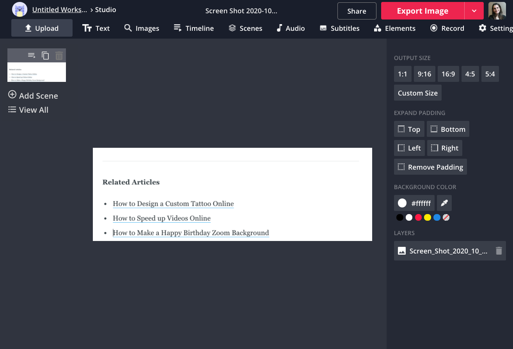Viewport: 513px width, 349px height.
Task: Click the workspace avatar logo
Action: (20, 10)
